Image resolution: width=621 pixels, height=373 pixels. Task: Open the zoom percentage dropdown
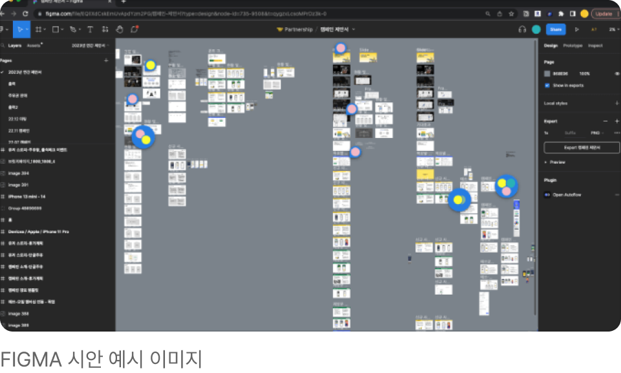[x=611, y=29]
